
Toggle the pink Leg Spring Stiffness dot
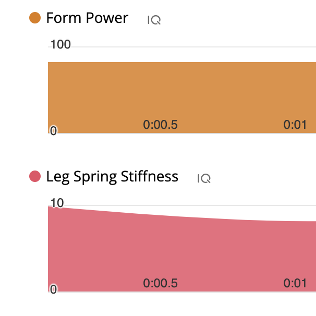(x=35, y=176)
